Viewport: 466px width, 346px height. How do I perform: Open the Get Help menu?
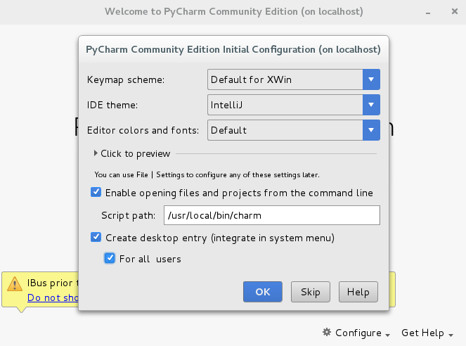(x=427, y=333)
